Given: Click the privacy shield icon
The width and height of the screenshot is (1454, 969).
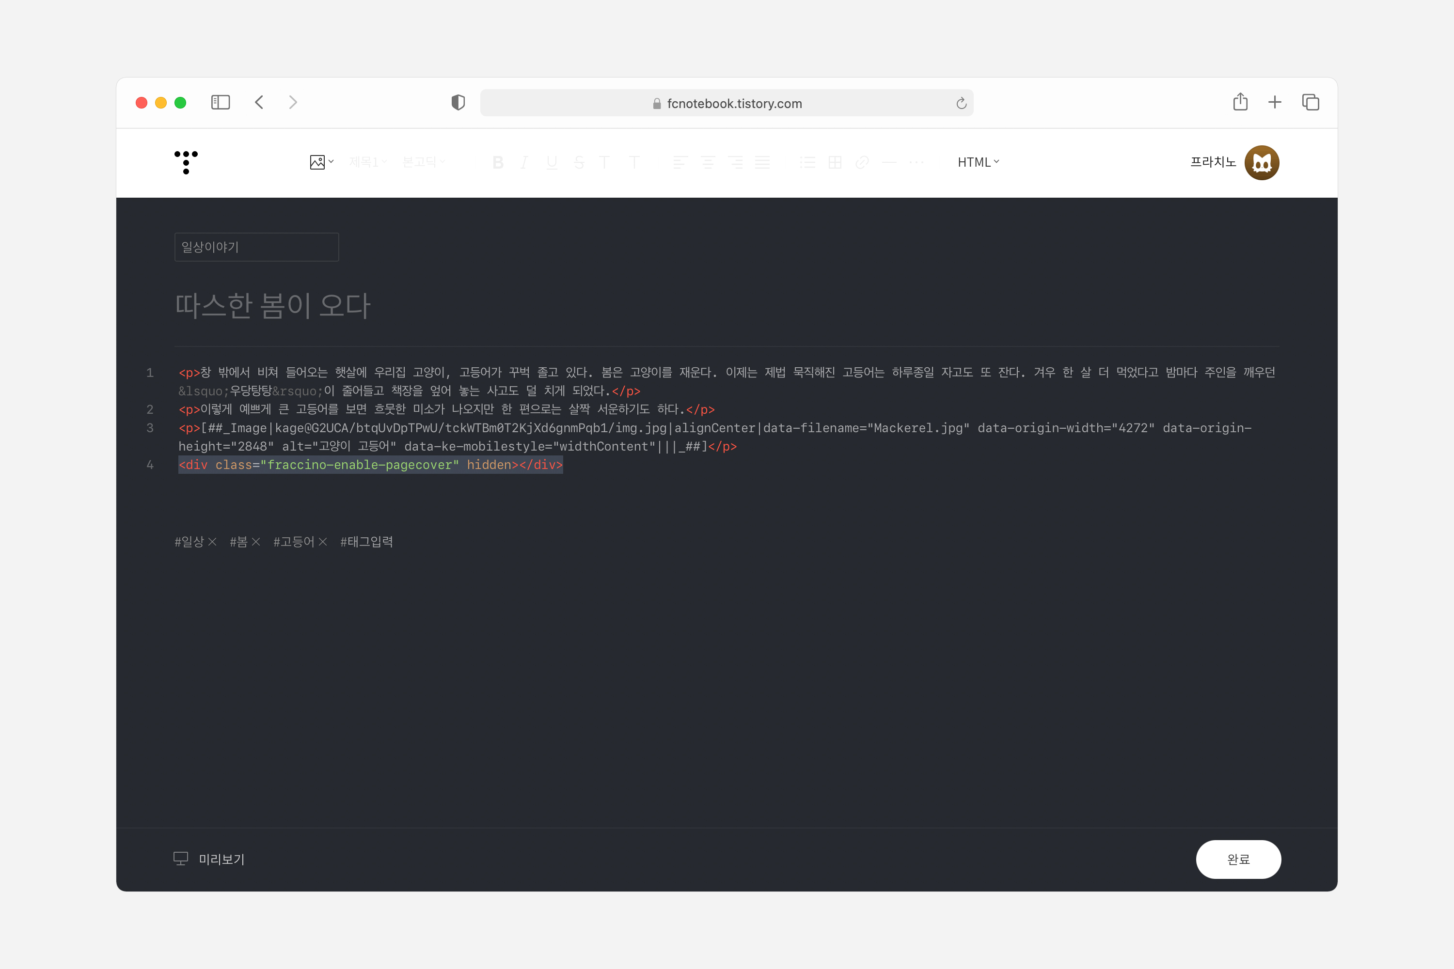Looking at the screenshot, I should (458, 103).
